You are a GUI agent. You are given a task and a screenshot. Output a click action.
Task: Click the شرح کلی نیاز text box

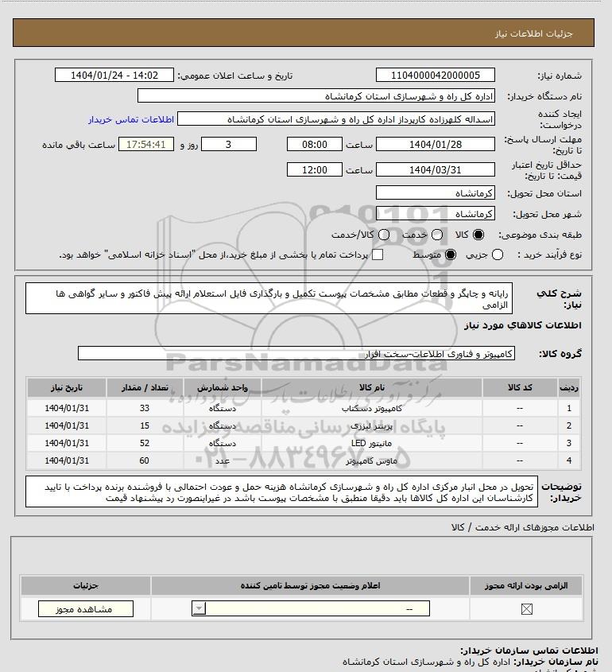[x=269, y=298]
